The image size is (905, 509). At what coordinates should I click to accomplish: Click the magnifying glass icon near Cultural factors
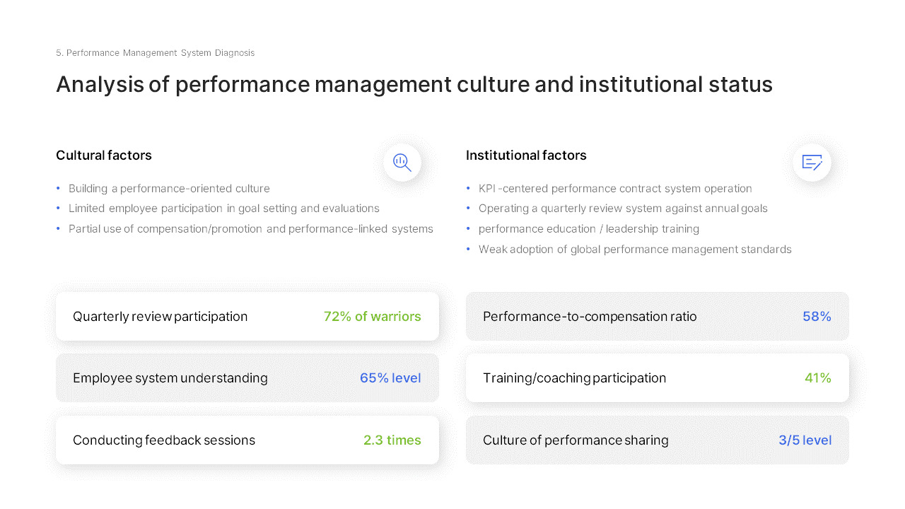coord(402,163)
